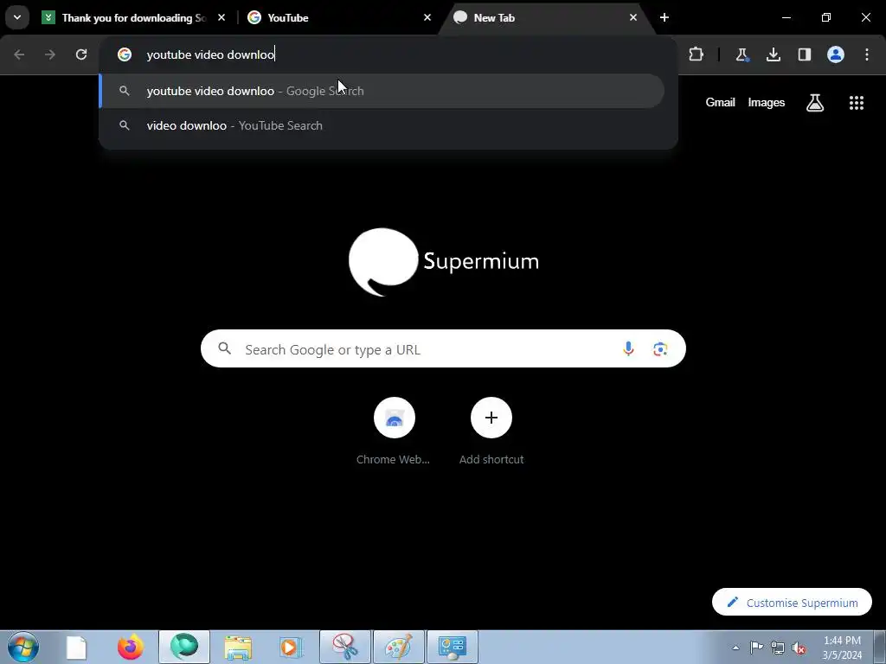The image size is (886, 664).
Task: Select the Snipping Tool taskbar button
Action: pos(345,647)
